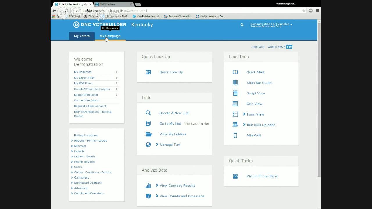Screen dimensions: 372x209
Task: Open NGP VAN Help and Training Guides
Action: coord(93,114)
